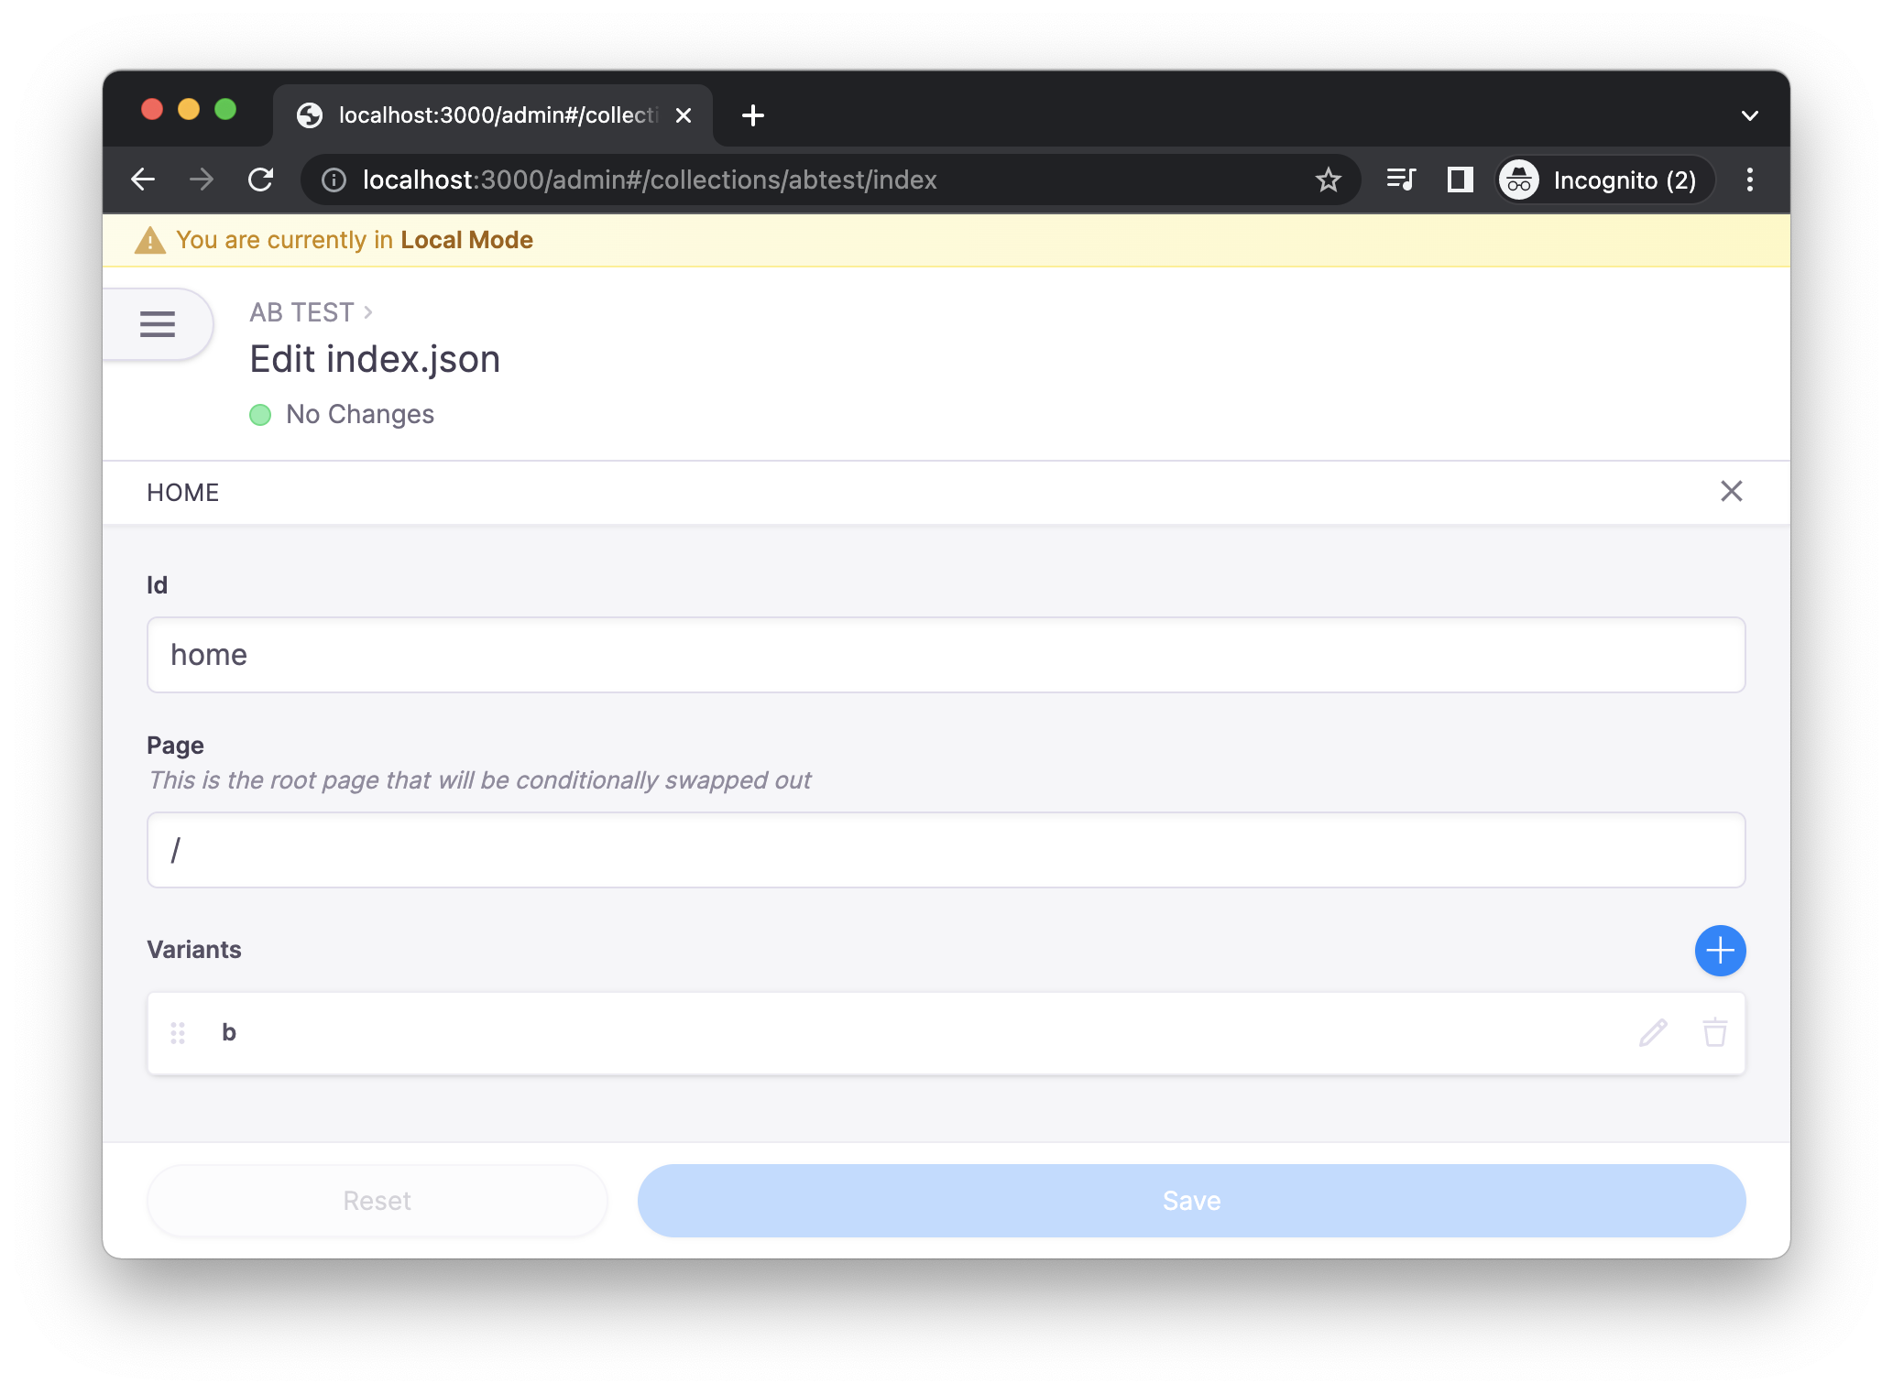This screenshot has height=1394, width=1893.
Task: Close the HOME panel with X
Action: pyautogui.click(x=1731, y=492)
